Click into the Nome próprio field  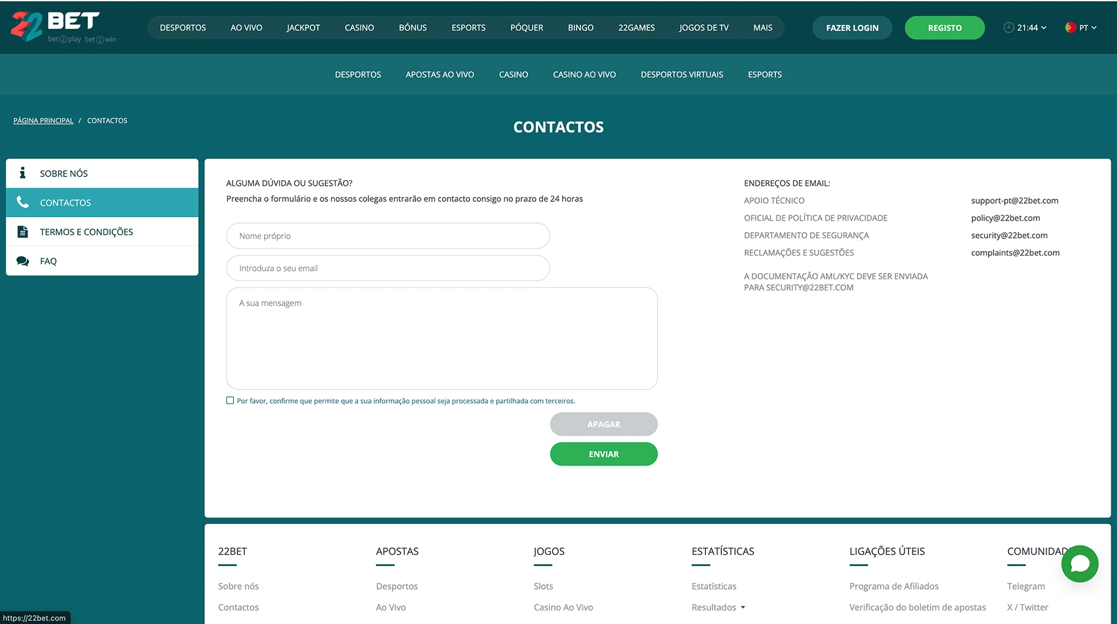tap(388, 236)
